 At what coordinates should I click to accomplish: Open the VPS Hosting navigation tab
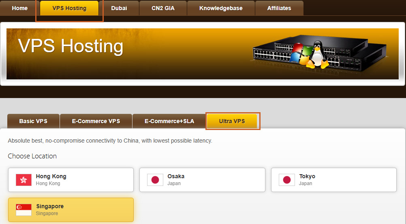click(69, 8)
